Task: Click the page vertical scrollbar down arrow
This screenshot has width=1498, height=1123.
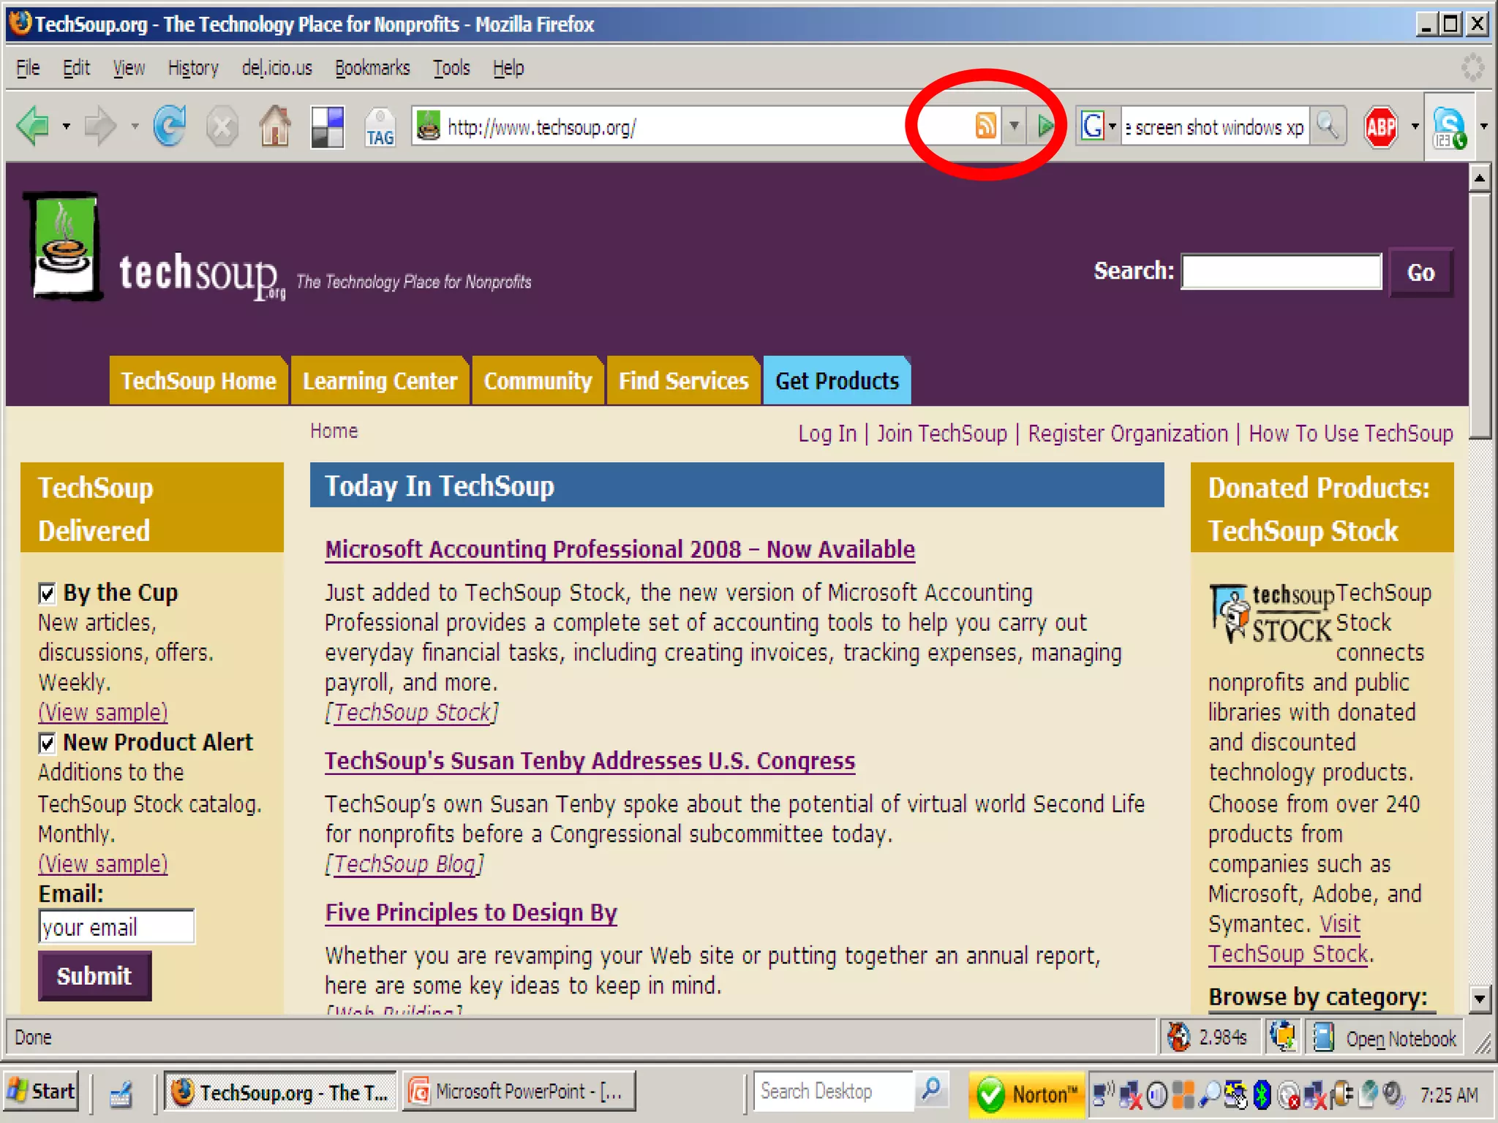Action: pos(1479,998)
